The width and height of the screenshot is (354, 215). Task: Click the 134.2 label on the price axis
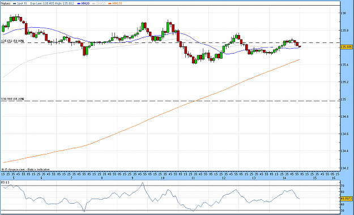[344, 168]
